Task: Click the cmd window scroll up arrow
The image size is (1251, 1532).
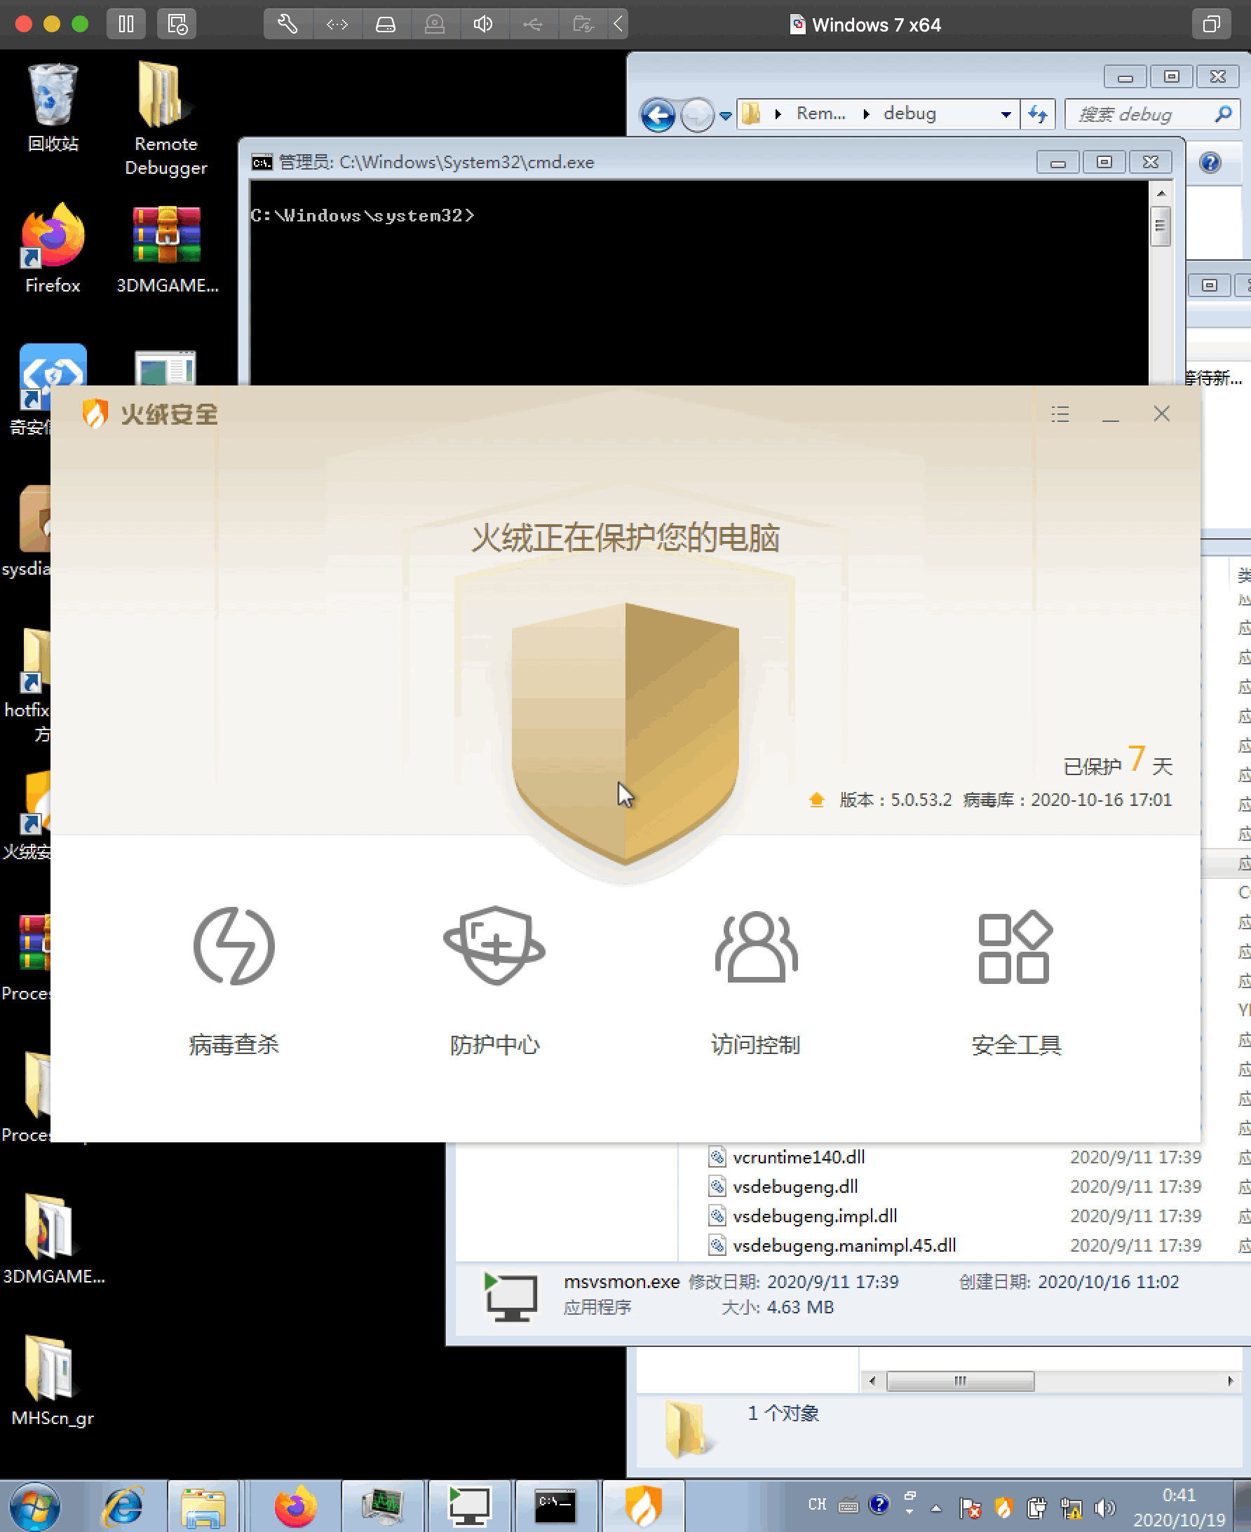Action: click(1161, 193)
